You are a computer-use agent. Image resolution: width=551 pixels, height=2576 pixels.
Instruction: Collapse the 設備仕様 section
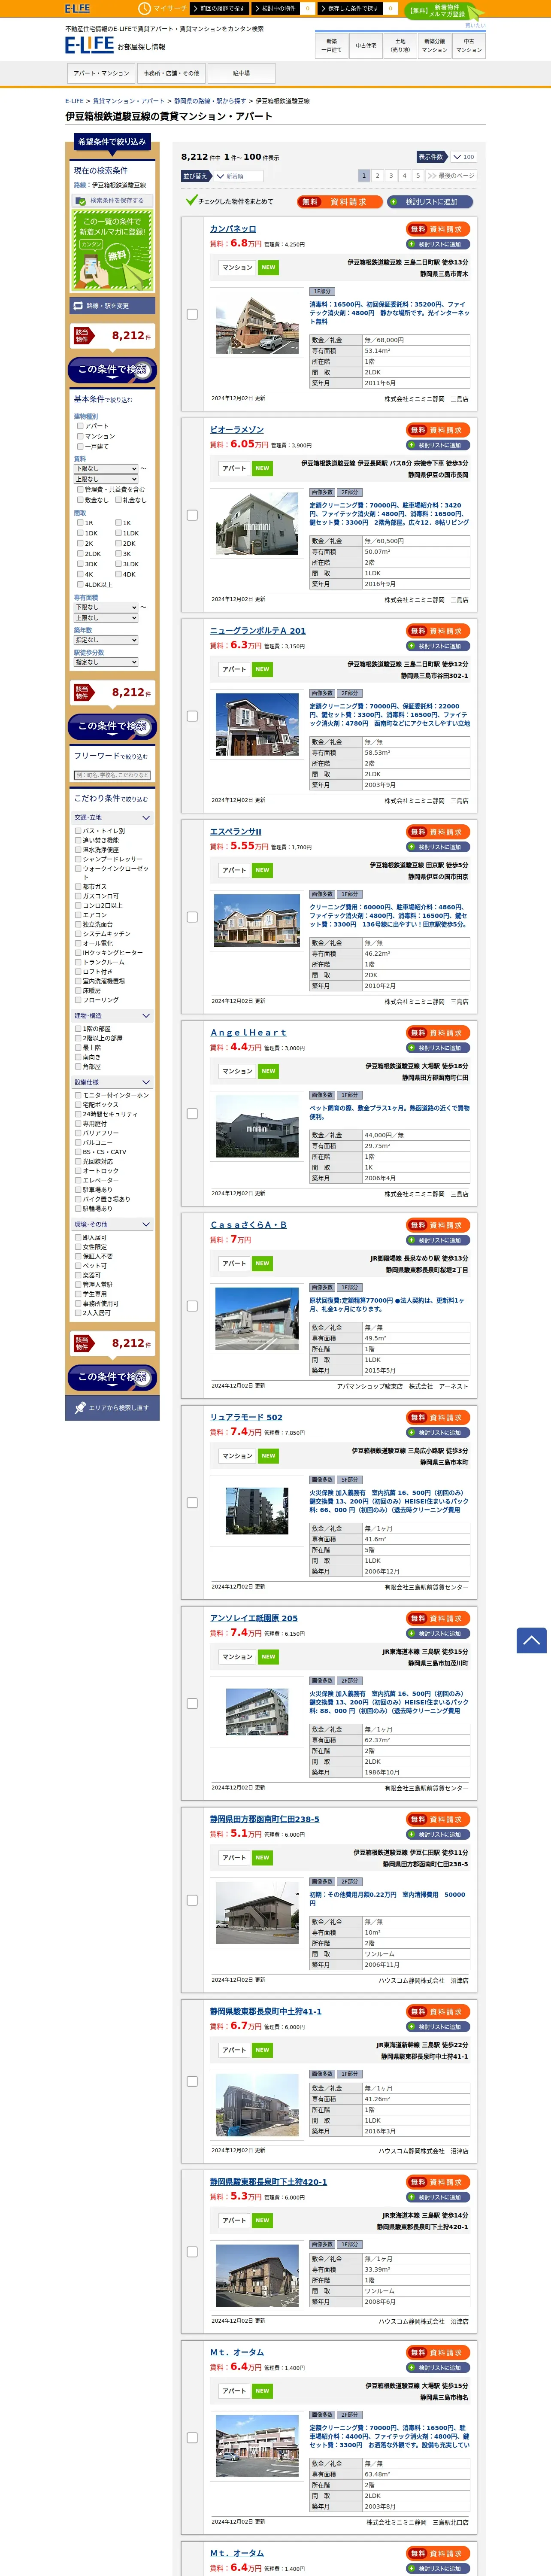coord(112,1082)
